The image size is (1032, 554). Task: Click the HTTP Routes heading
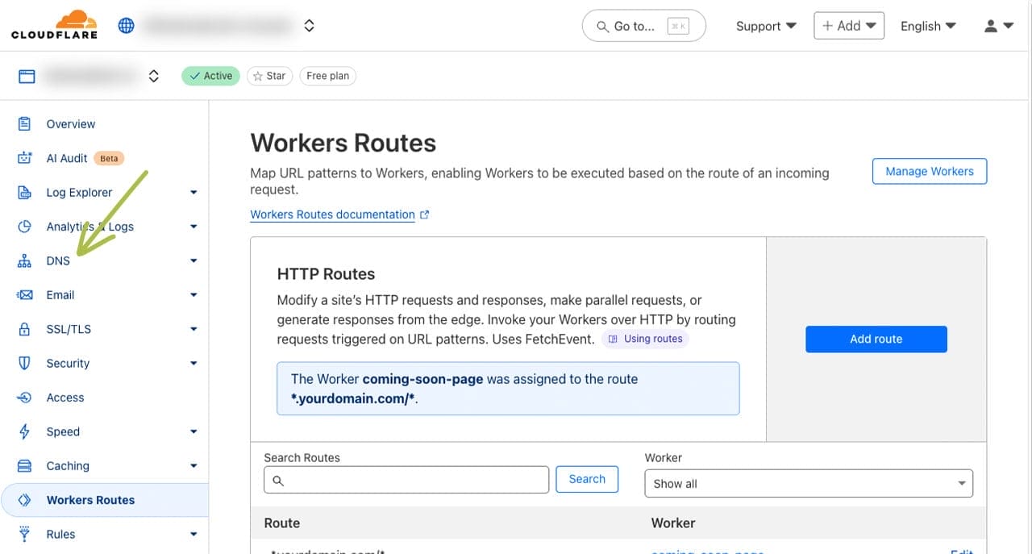(x=326, y=274)
